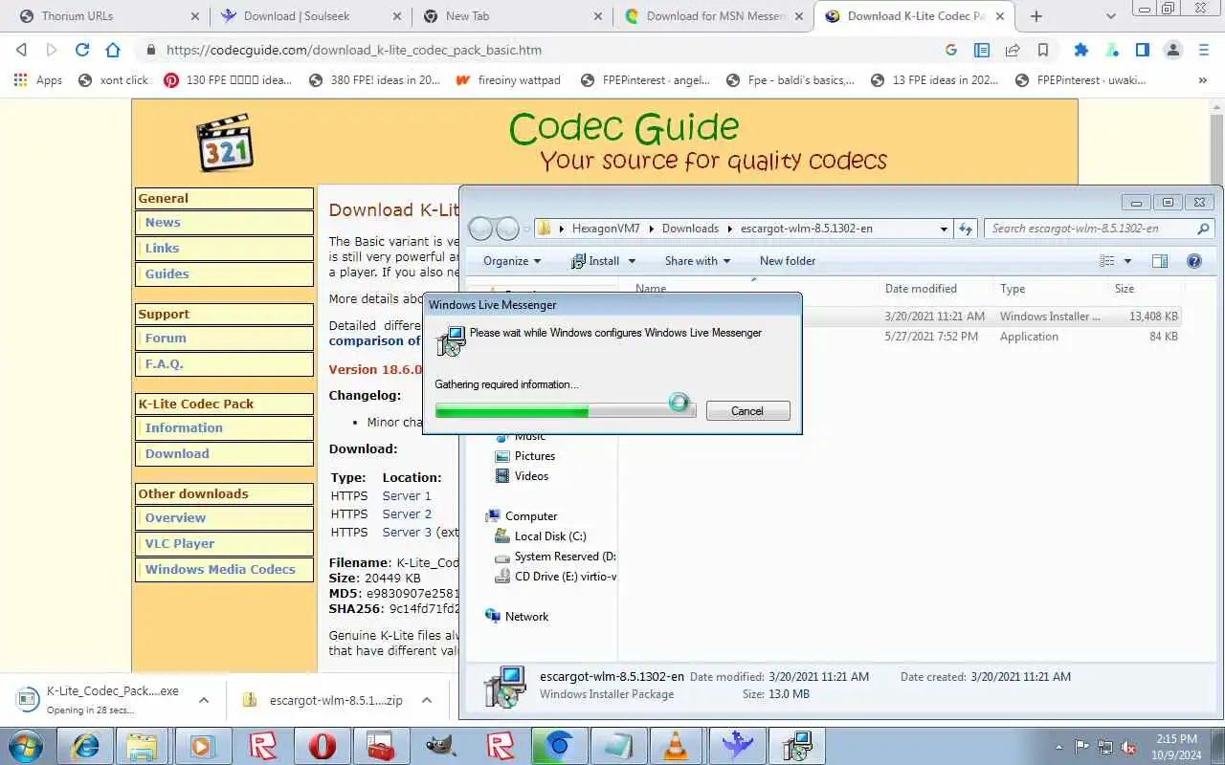Select Pictures in Explorer navigation pane

[x=534, y=456]
